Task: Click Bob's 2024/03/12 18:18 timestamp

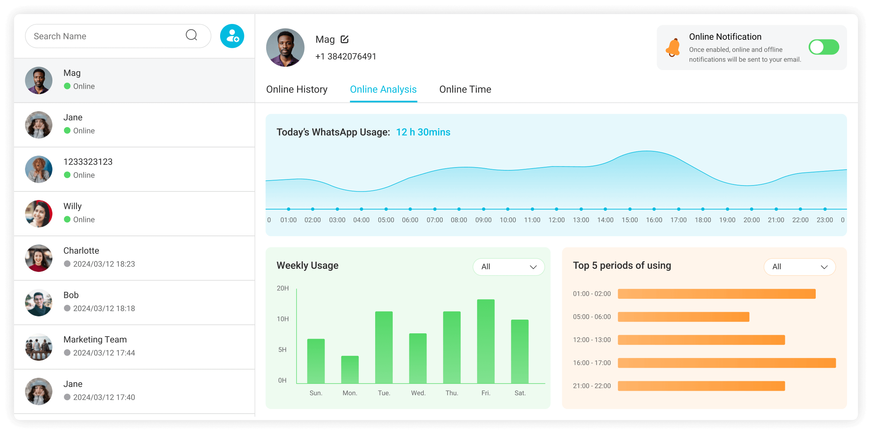Action: pos(104,308)
